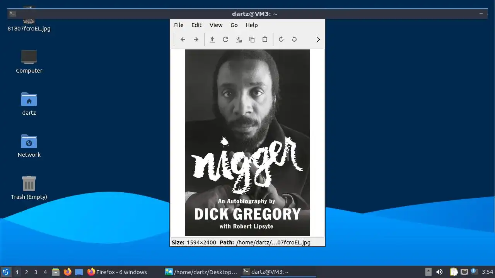
Task: Click the terminal icon in title bar
Action: [x=13, y=14]
